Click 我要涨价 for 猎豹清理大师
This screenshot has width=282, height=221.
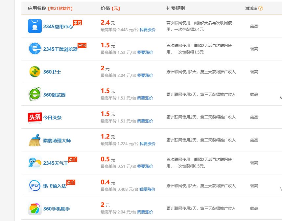[147, 144]
